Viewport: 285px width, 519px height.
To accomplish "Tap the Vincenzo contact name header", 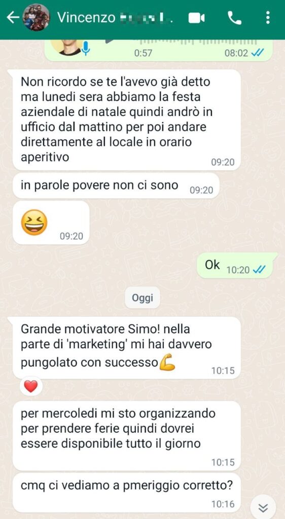I will click(x=115, y=18).
